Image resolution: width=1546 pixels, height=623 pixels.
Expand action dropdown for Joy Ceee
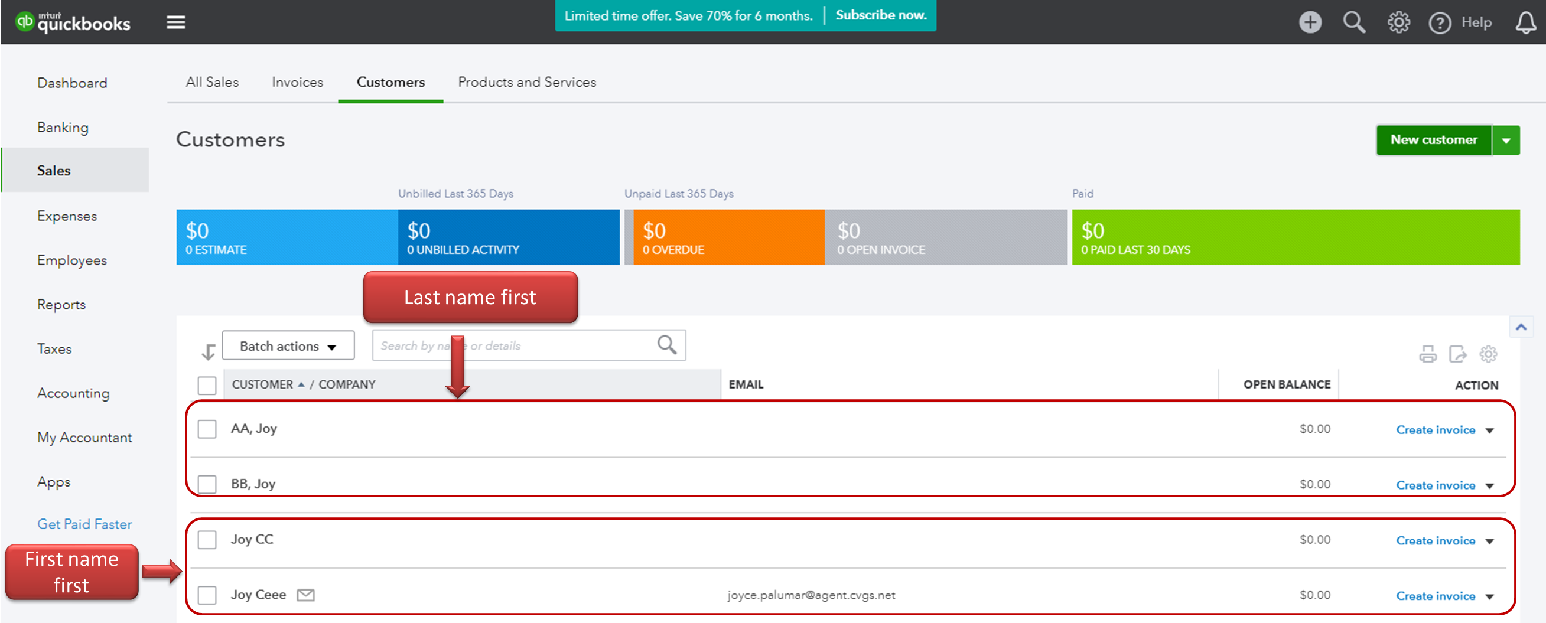point(1490,596)
